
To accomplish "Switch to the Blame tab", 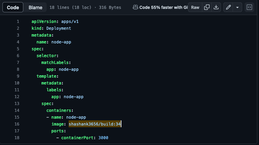I will tap(35, 8).
